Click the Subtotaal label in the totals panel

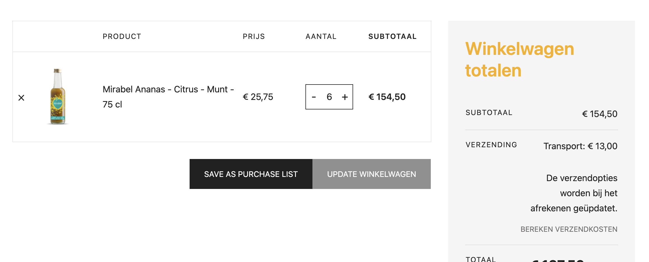coord(489,113)
